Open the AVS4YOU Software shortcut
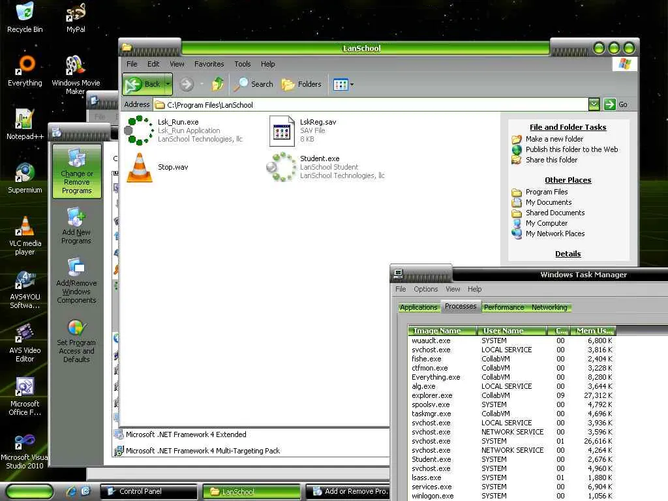 pyautogui.click(x=25, y=289)
